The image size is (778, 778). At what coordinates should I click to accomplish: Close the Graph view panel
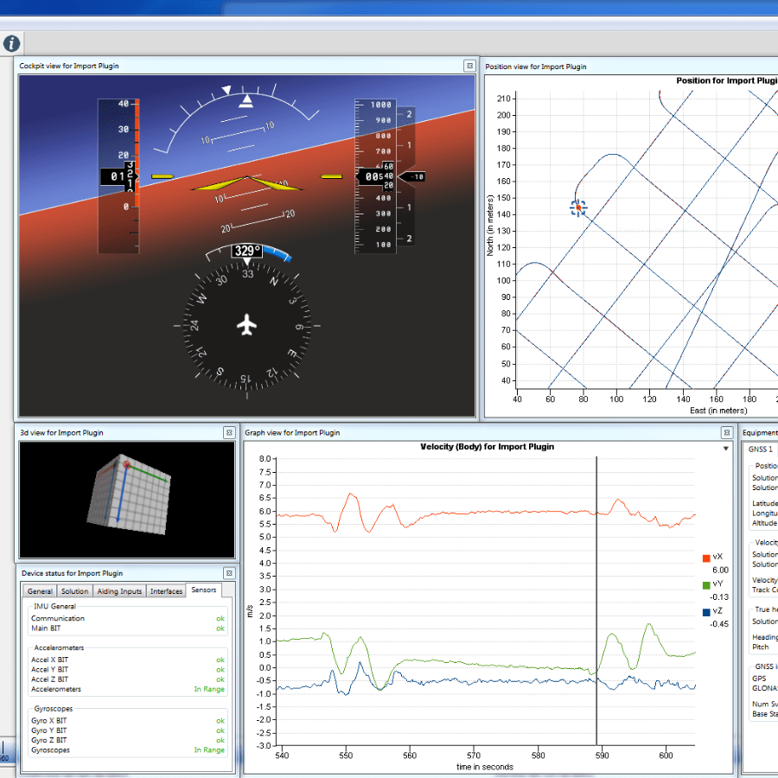pyautogui.click(x=726, y=432)
